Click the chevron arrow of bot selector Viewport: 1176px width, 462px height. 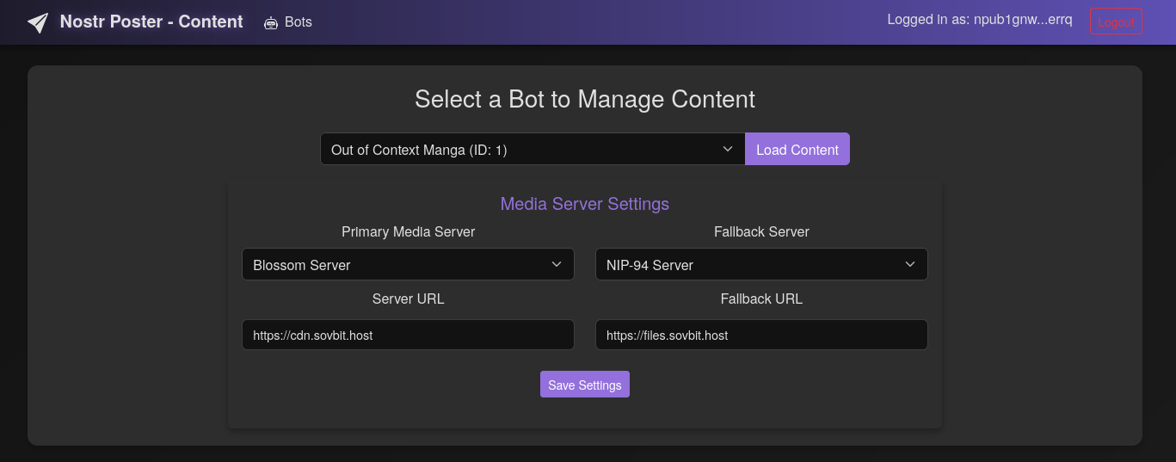tap(728, 149)
